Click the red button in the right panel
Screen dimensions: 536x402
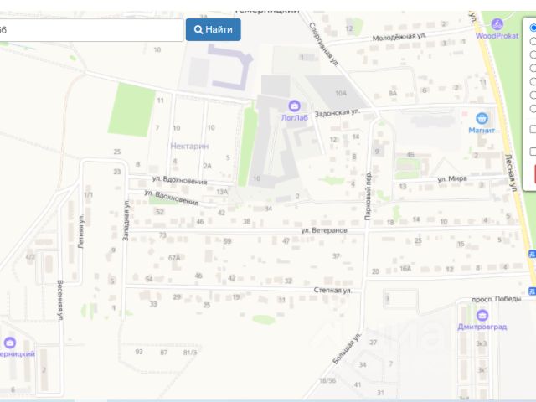[x=533, y=173]
